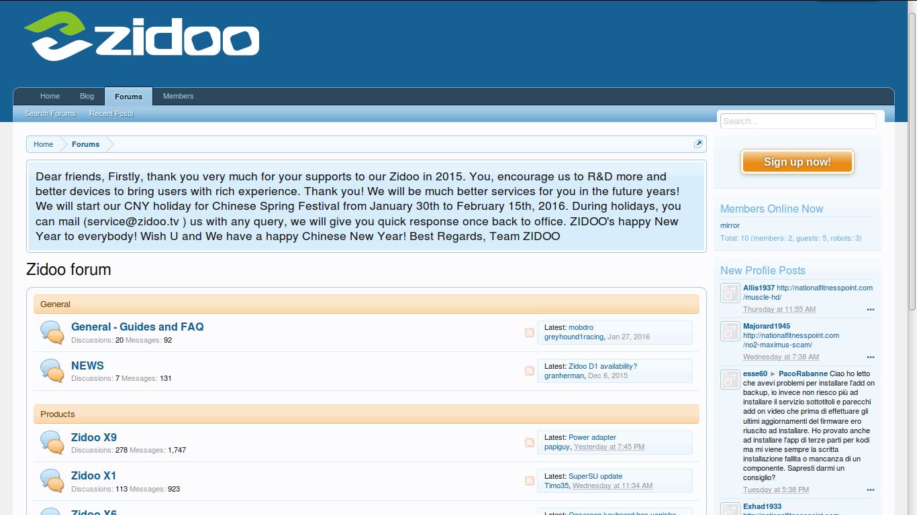Viewport: 917px width, 515px height.
Task: Open latest thread mobdro
Action: pos(581,327)
